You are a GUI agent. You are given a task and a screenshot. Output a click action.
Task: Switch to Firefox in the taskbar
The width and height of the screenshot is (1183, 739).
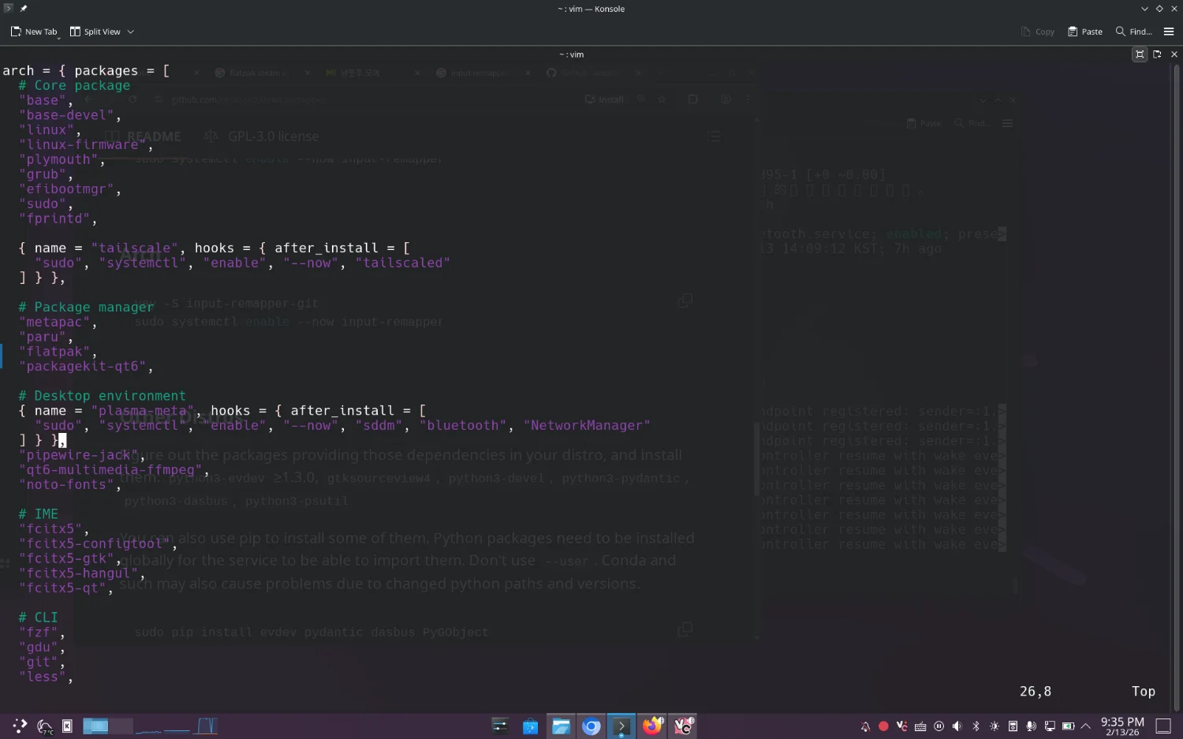[652, 726]
